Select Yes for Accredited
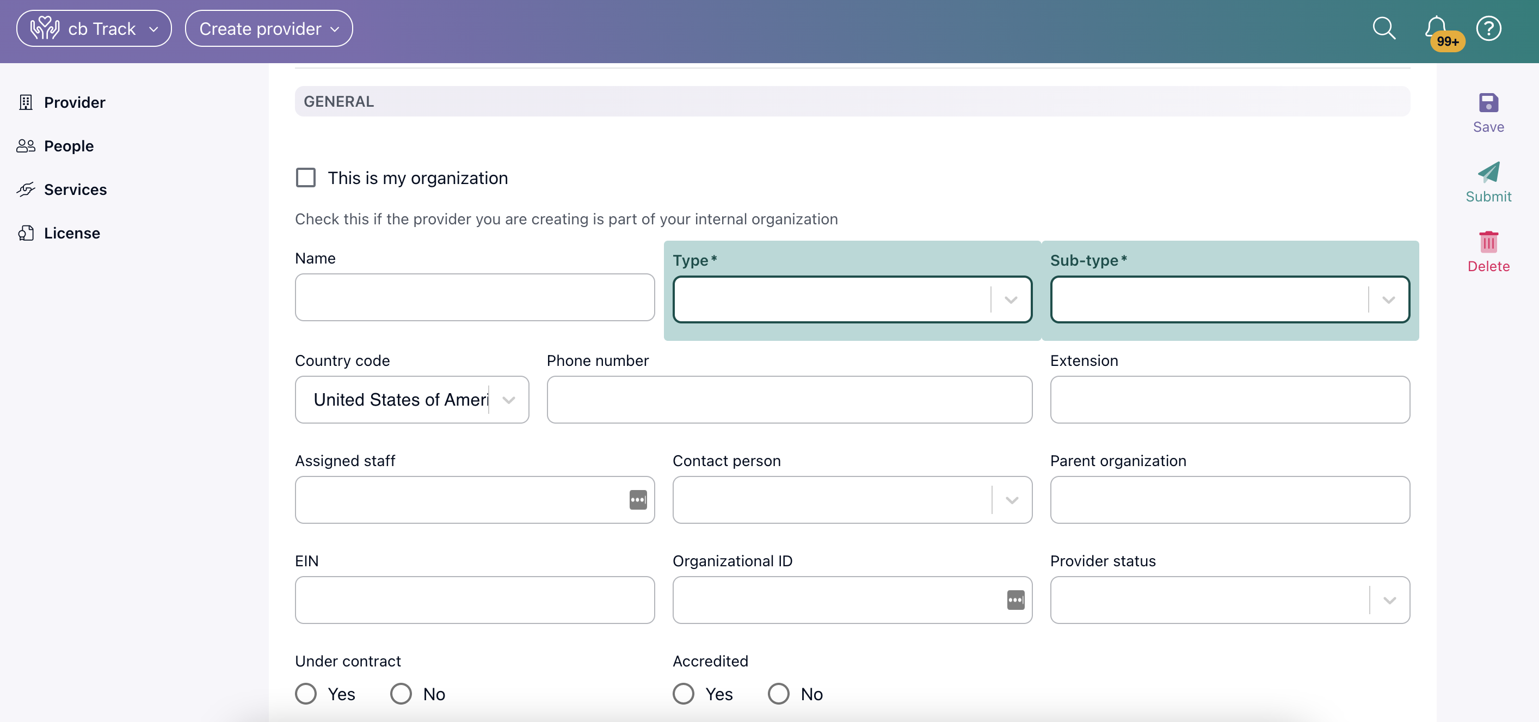The image size is (1539, 722). (684, 694)
